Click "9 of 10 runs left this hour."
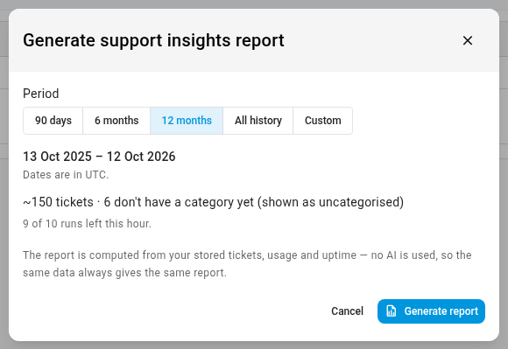508x349 pixels. (88, 224)
